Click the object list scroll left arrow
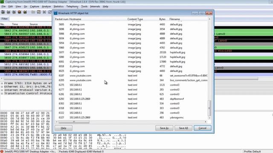Viewport: 273px width, 153px height. (x=57, y=122)
